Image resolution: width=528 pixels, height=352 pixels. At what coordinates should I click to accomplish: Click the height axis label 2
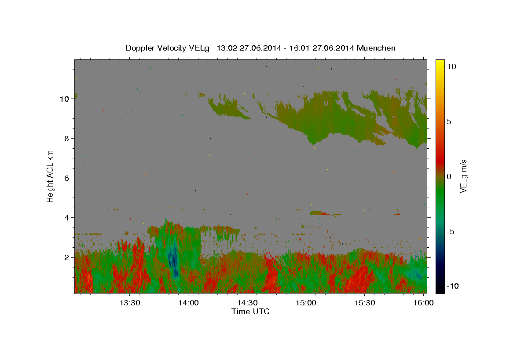coord(67,257)
